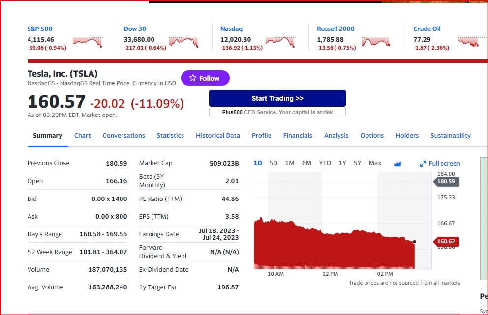Open the chart in Full screen
Viewport: 488px width, 315px height.
440,164
